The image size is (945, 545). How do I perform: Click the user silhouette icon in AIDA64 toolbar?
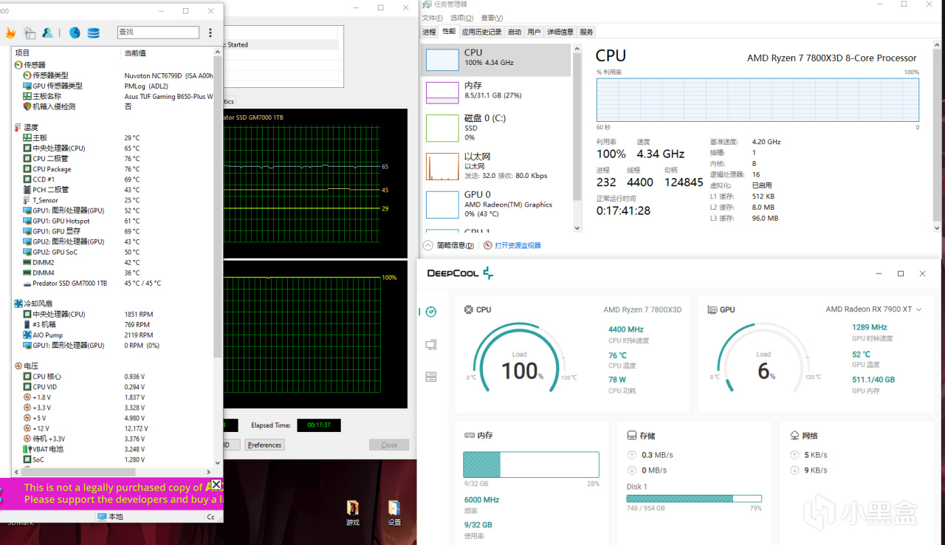(x=47, y=32)
